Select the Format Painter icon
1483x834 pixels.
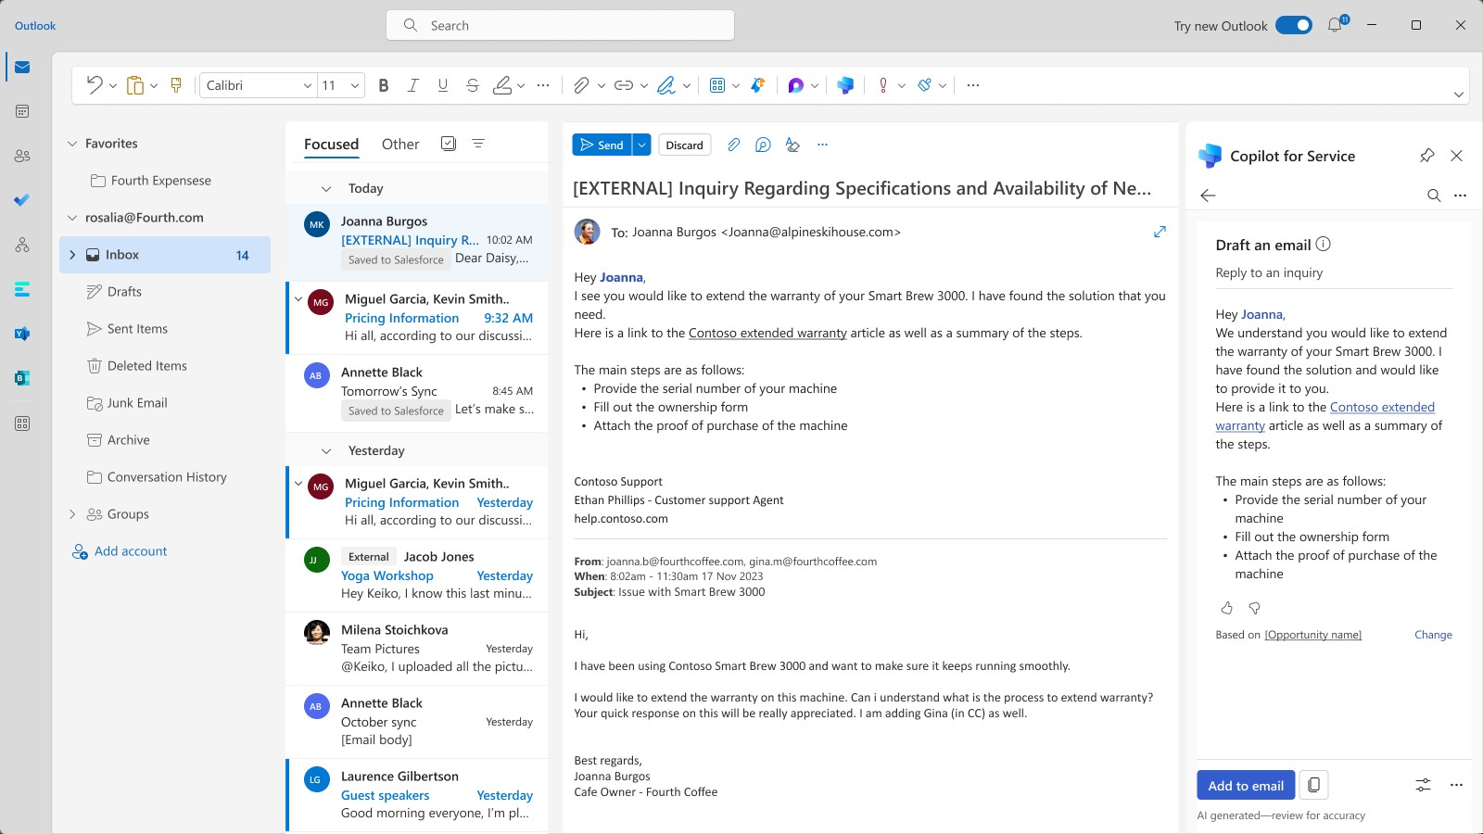[x=176, y=85]
